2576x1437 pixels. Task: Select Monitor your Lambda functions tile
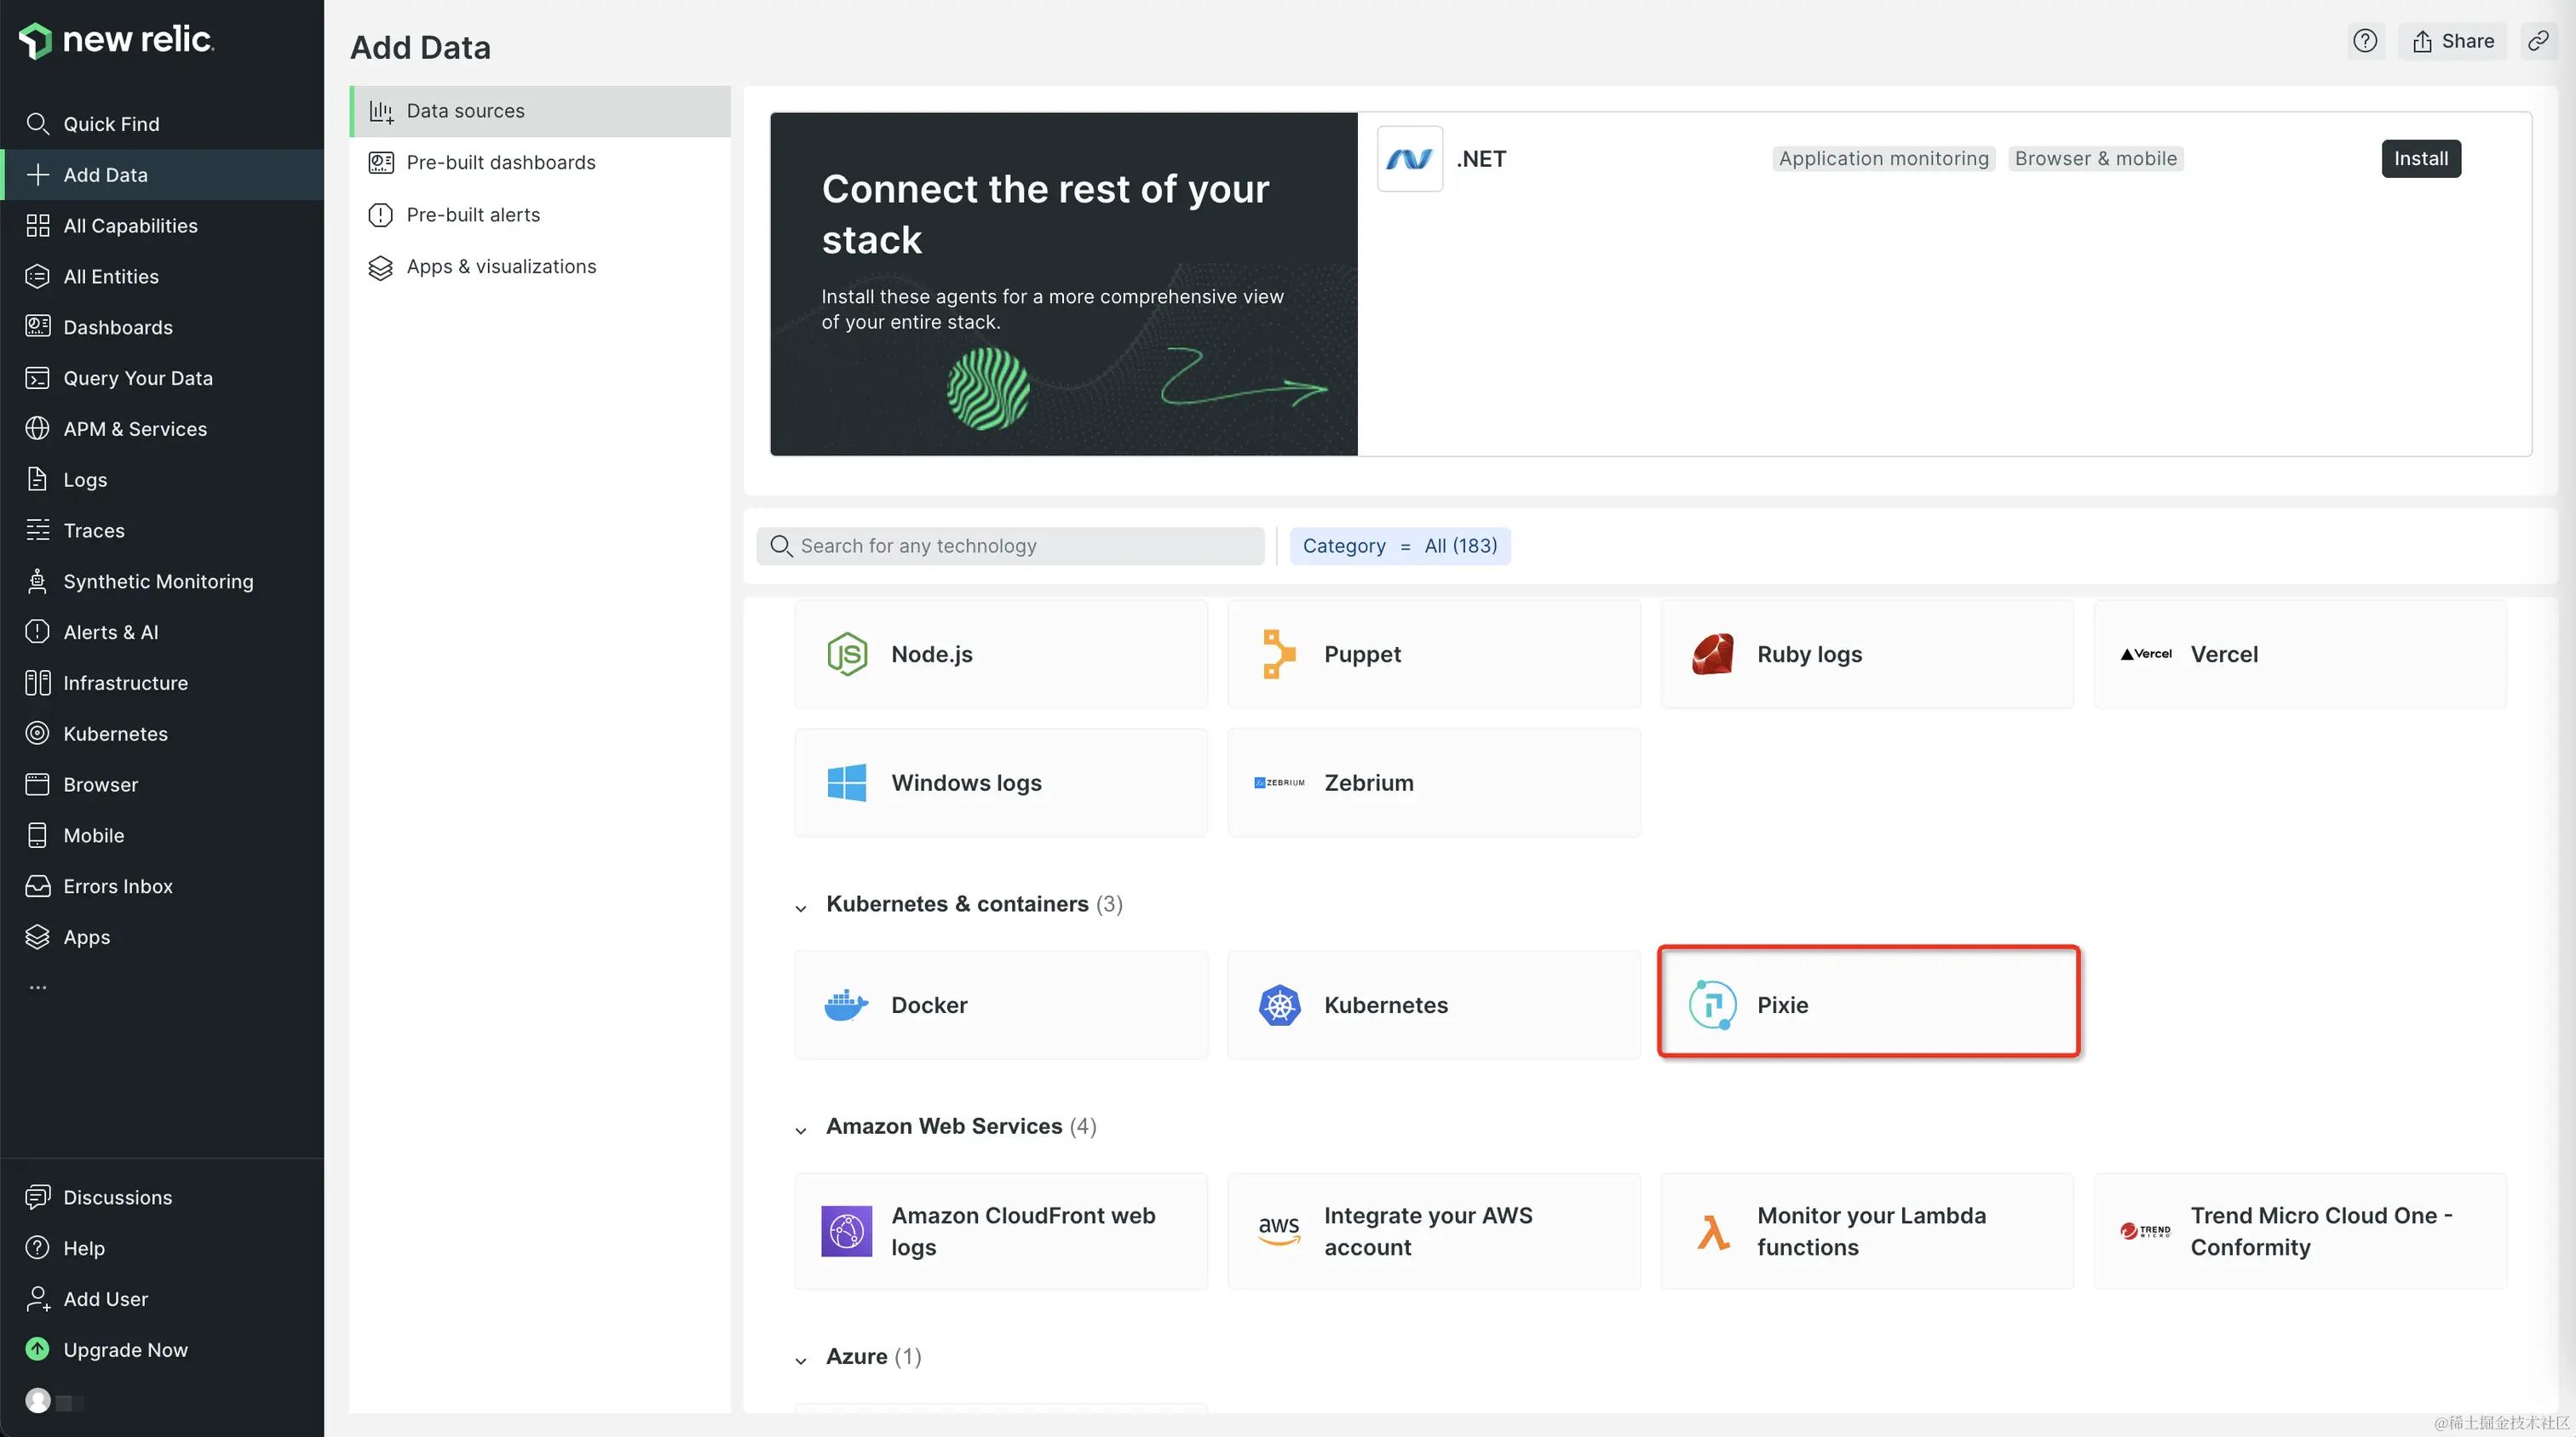tap(1866, 1231)
